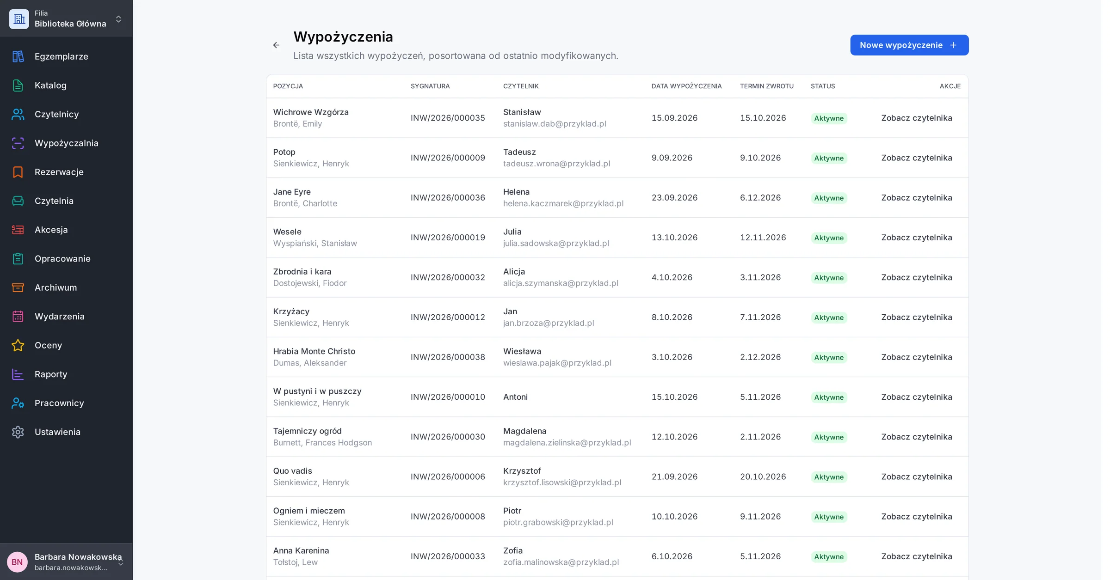Expand the Barbara Nowakowska user menu chevron
Image resolution: width=1110 pixels, height=580 pixels.
click(x=121, y=563)
